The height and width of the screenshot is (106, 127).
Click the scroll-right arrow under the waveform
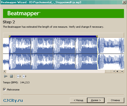pyautogui.click(x=114, y=71)
